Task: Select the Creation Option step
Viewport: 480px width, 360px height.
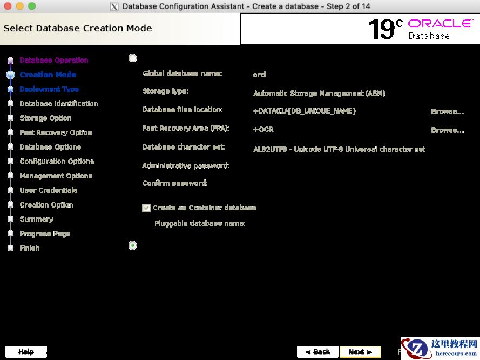Action: point(46,205)
